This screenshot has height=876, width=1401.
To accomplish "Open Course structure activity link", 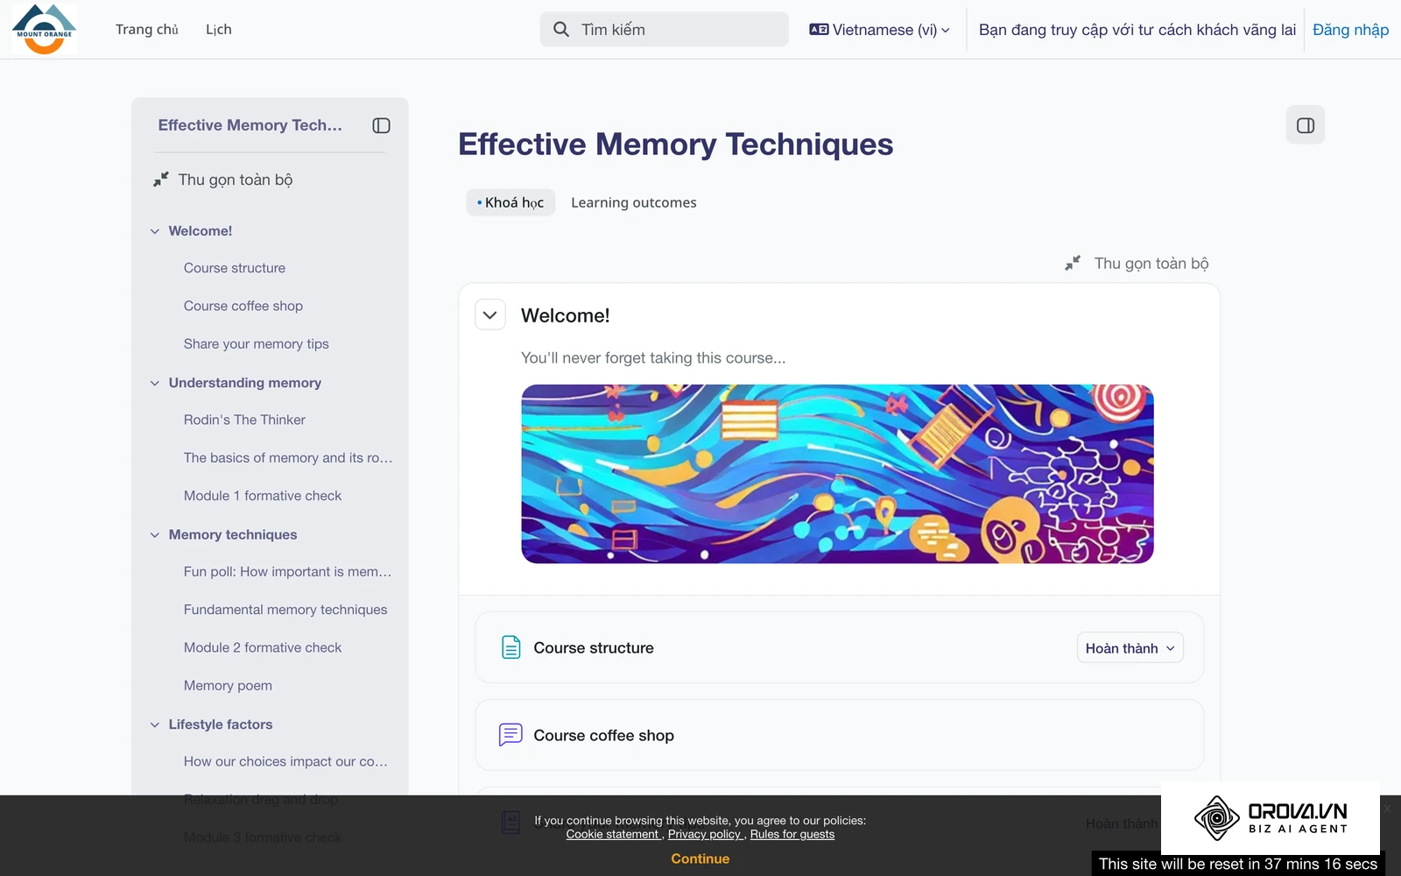I will pyautogui.click(x=594, y=648).
